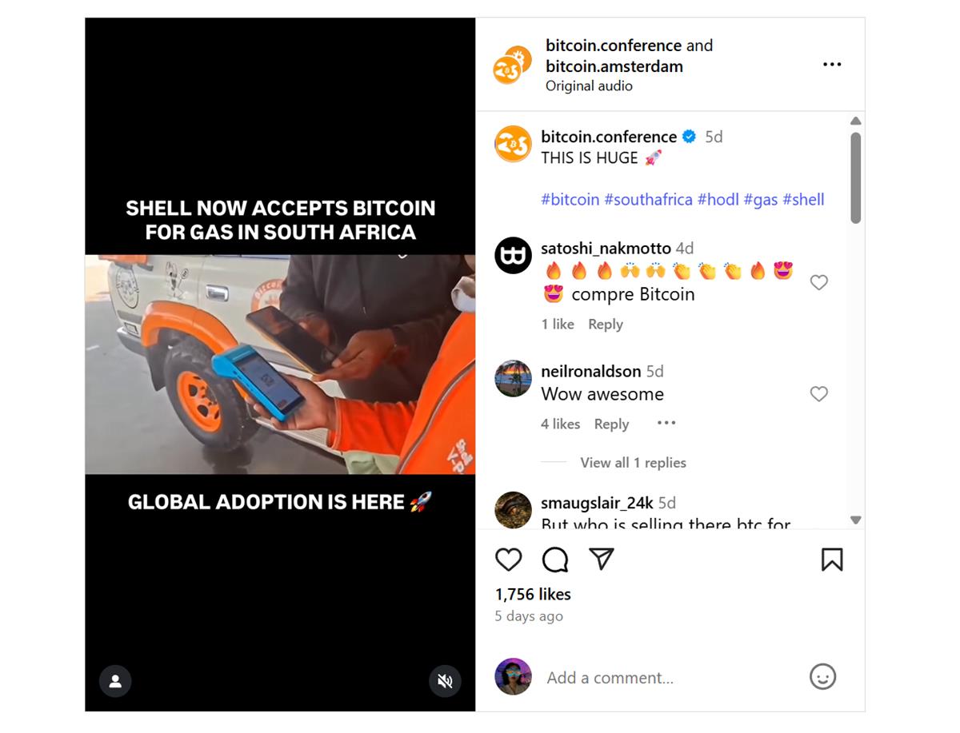The width and height of the screenshot is (960, 733).
Task: Save post with bookmark icon
Action: 832,560
